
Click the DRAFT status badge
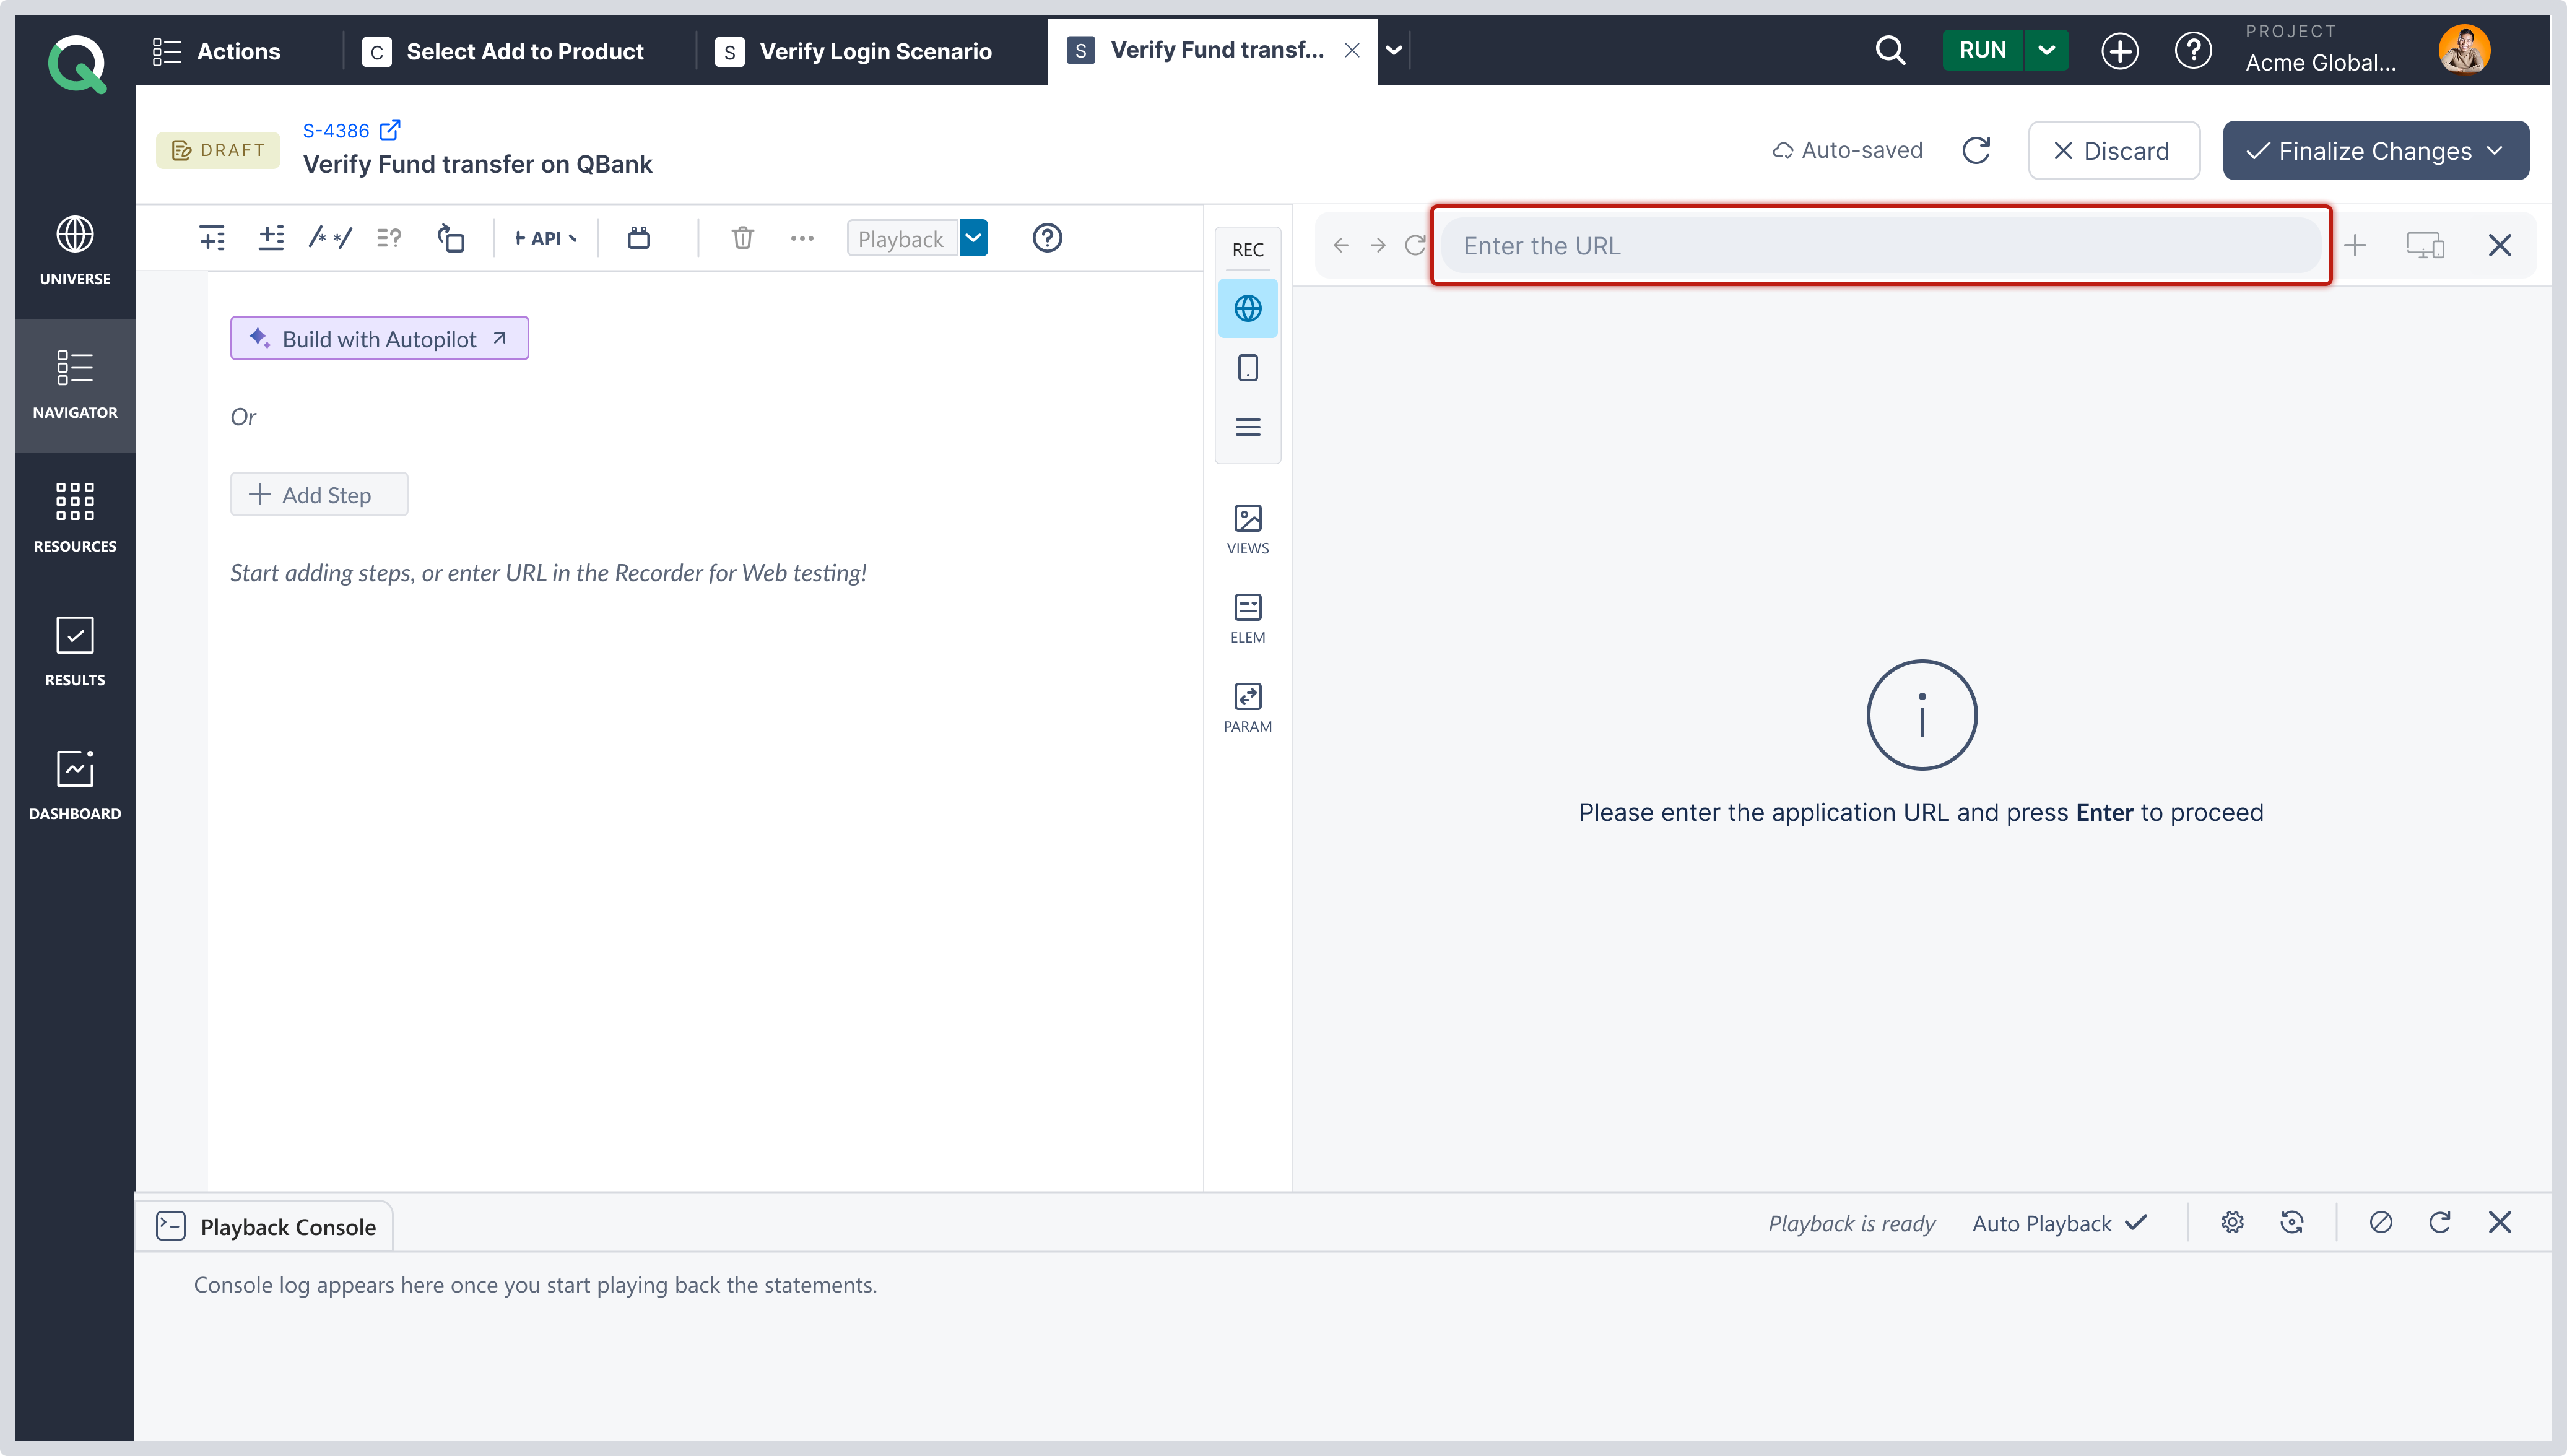click(x=218, y=150)
